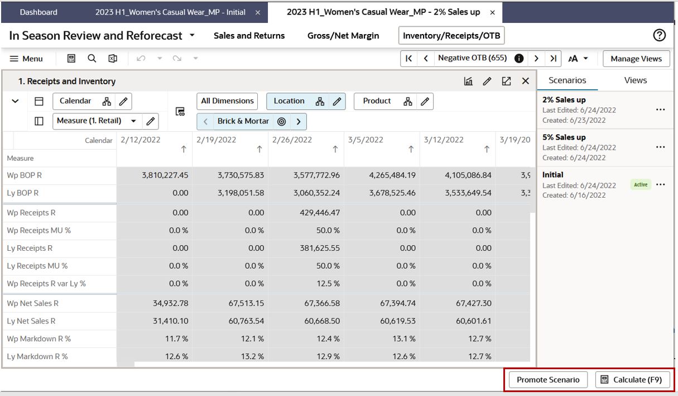Show chart view for Receipts and Inventory
The height and width of the screenshot is (396, 678).
coord(468,82)
